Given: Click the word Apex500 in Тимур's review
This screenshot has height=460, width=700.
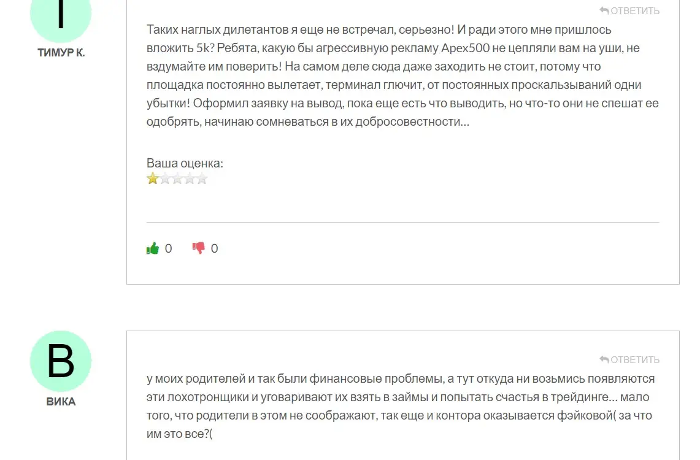Looking at the screenshot, I should tap(465, 48).
